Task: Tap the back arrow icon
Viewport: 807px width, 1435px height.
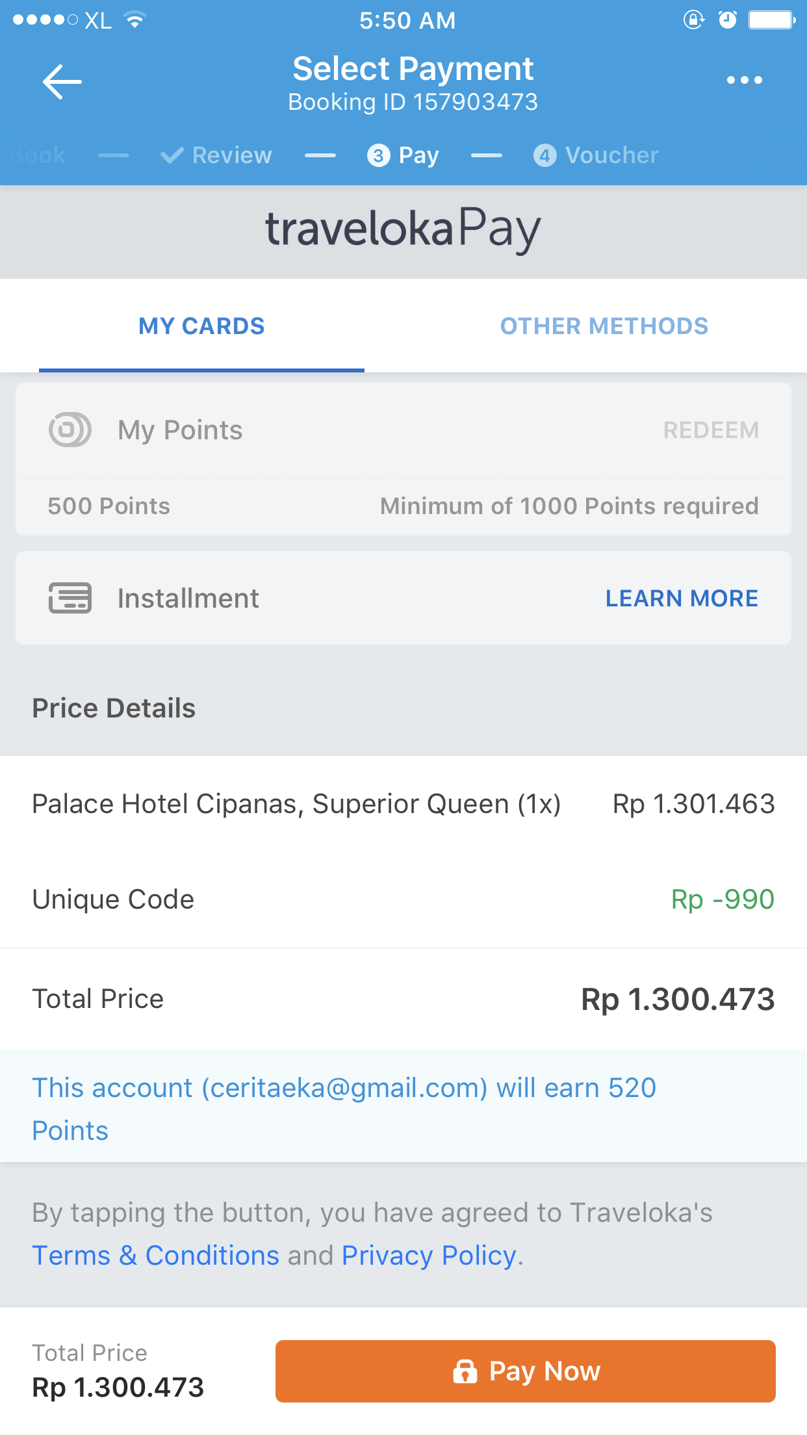Action: (x=62, y=82)
